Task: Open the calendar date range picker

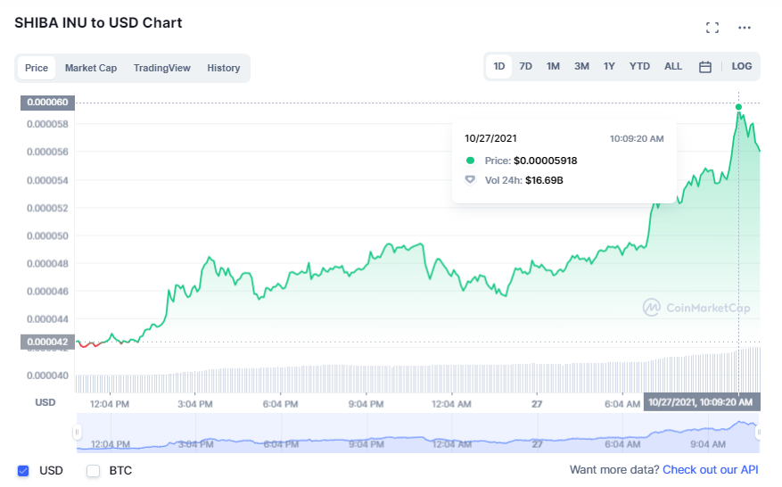Action: [704, 66]
